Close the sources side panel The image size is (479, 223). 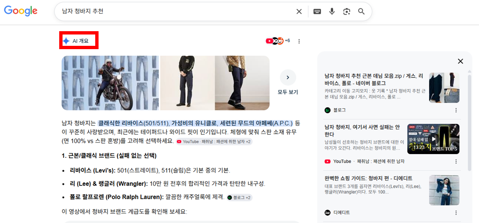tap(461, 61)
